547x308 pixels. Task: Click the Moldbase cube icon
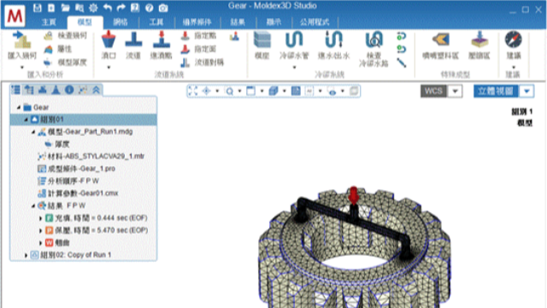(262, 39)
